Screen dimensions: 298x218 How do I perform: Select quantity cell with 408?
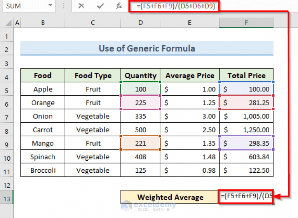140,157
